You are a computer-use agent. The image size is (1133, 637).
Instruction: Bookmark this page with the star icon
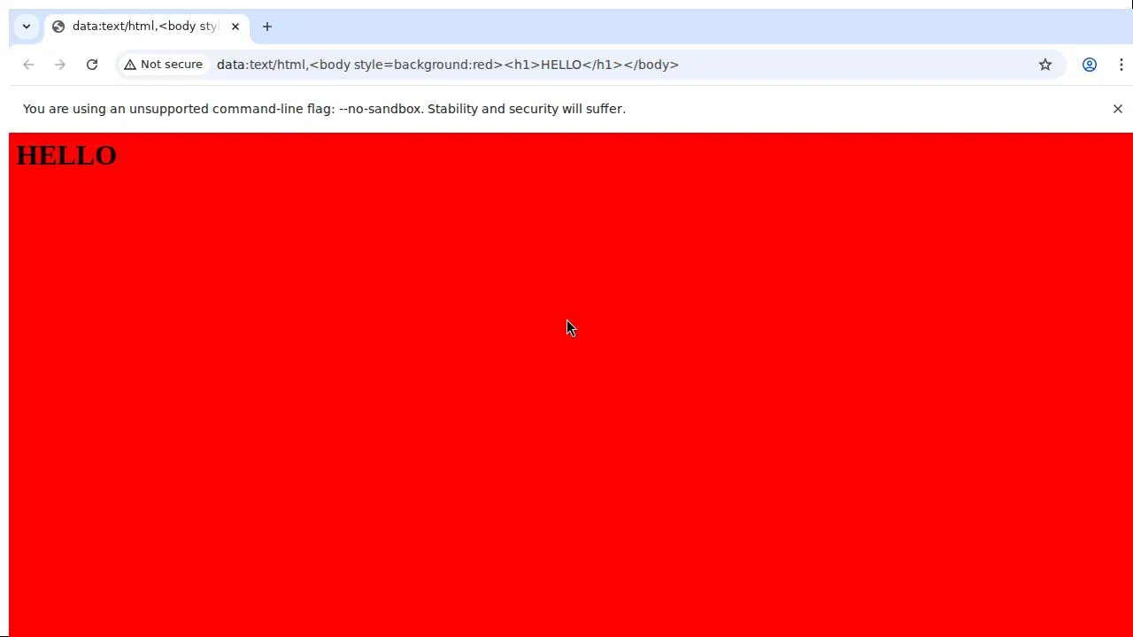[x=1045, y=65]
